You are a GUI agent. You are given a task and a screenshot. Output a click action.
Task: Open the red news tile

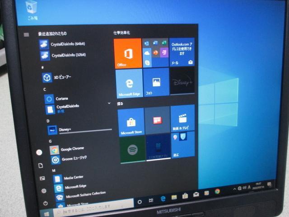point(158,121)
